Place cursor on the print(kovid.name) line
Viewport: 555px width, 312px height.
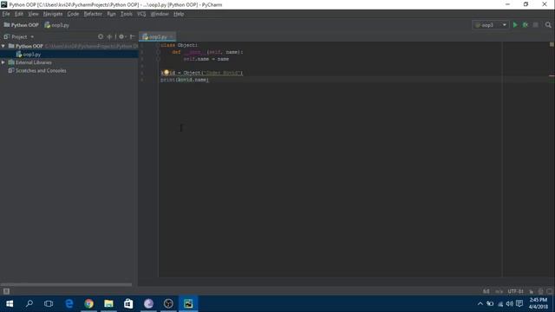[185, 80]
